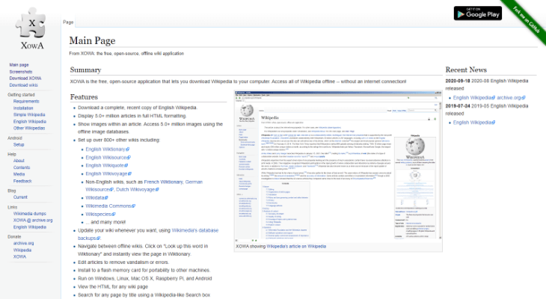The image size is (546, 299).
Task: Click the Summary section heading
Action: tap(86, 70)
